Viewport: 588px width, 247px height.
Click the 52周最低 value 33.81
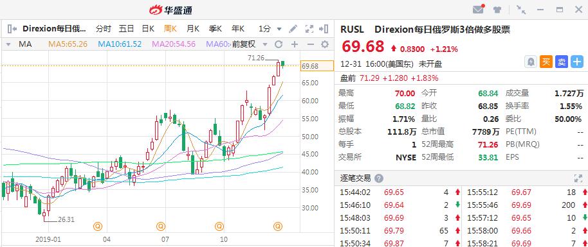[488, 157]
